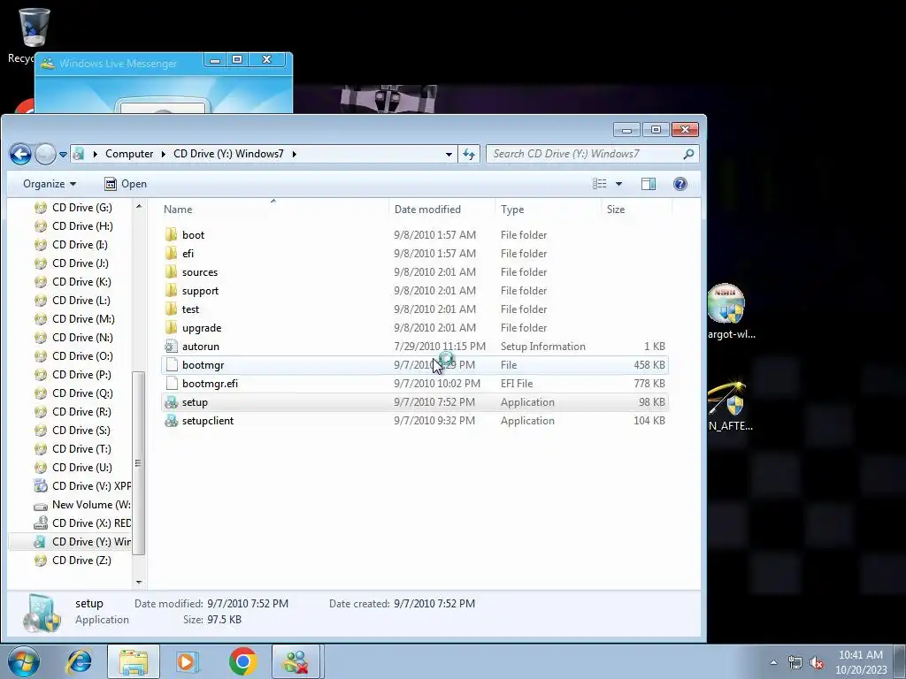Click the '7/29/2010 11:15 PM' date for autorun
The width and height of the screenshot is (906, 679).
pyautogui.click(x=440, y=347)
